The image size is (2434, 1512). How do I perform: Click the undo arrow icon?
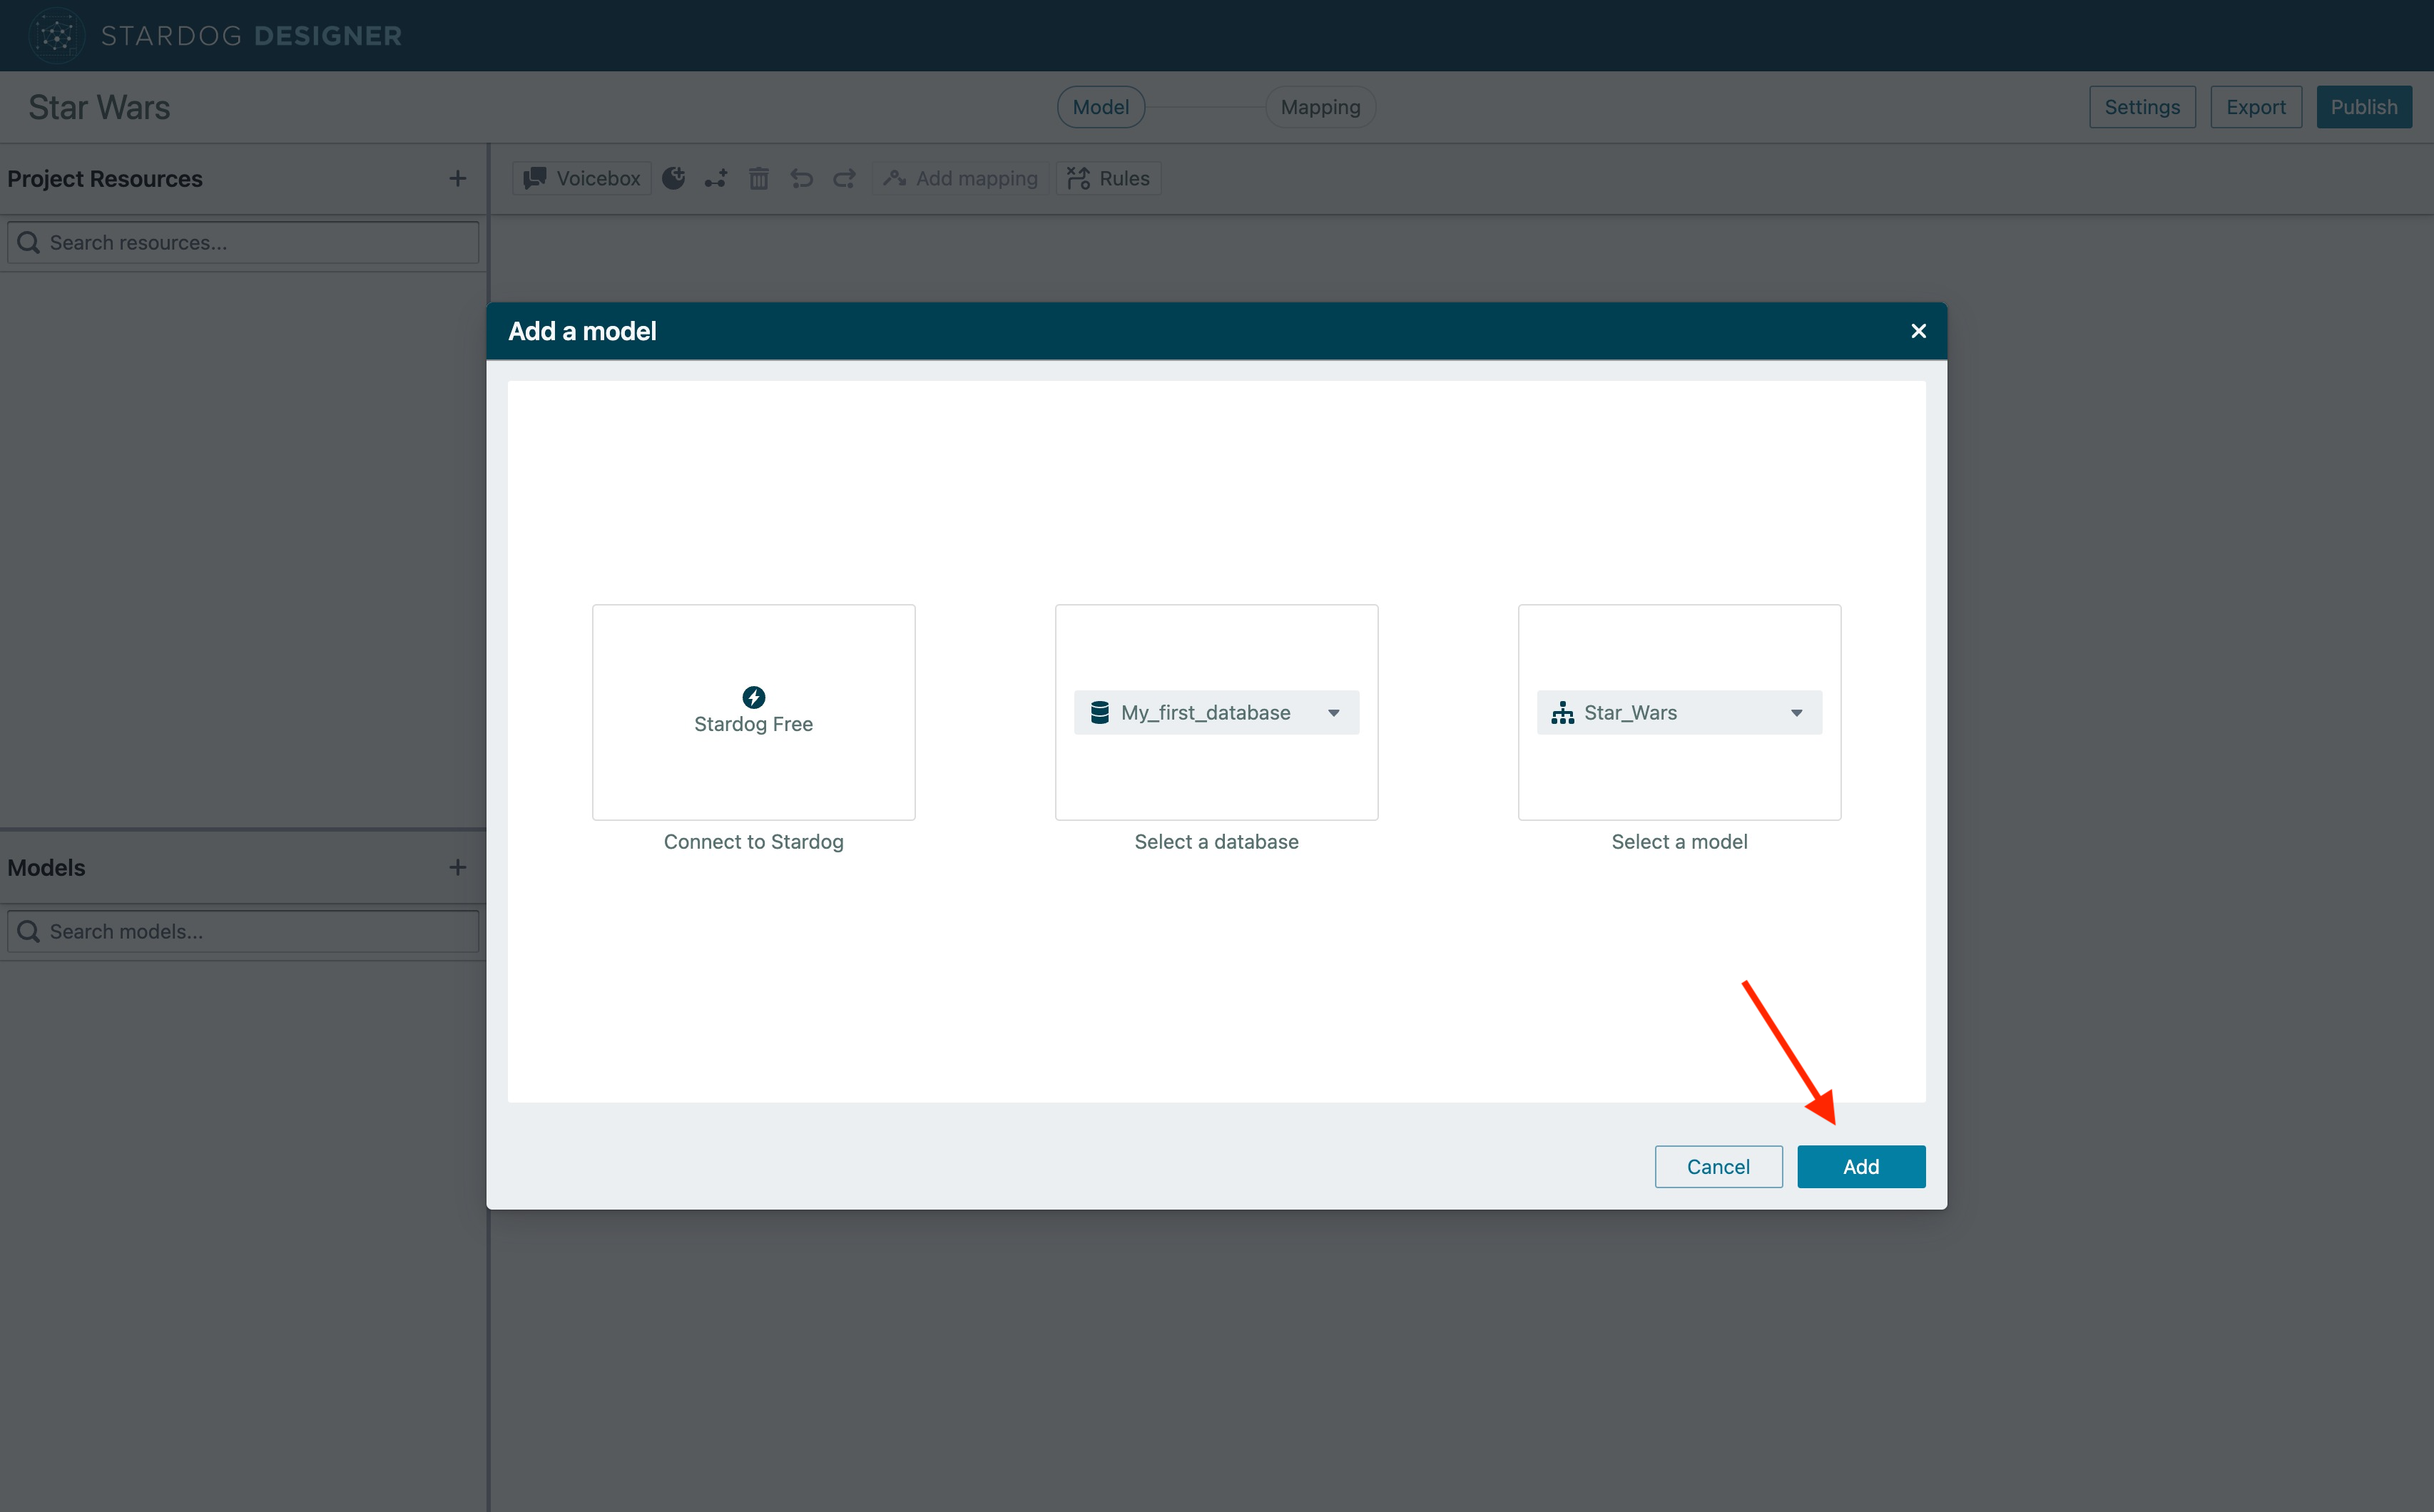coord(801,178)
